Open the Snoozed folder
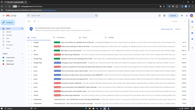Viewport: 195px width, 110px height. 9,35
